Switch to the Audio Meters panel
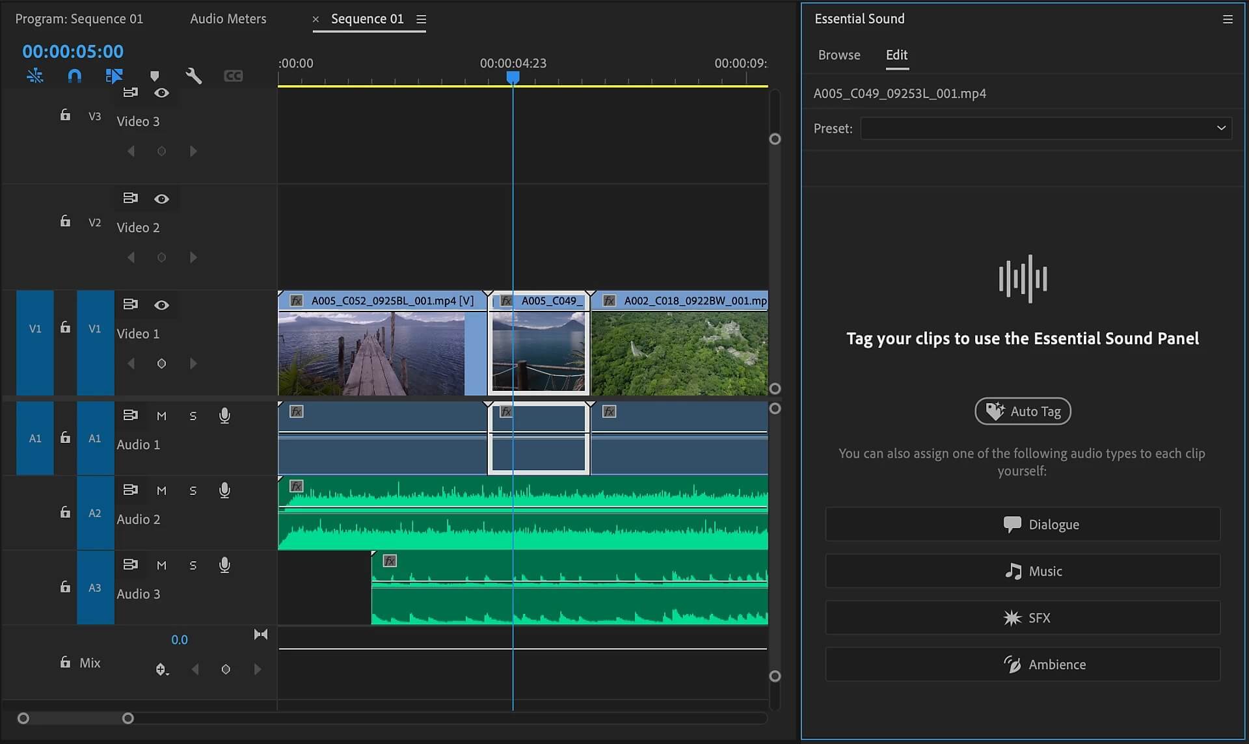This screenshot has width=1249, height=744. [x=227, y=19]
